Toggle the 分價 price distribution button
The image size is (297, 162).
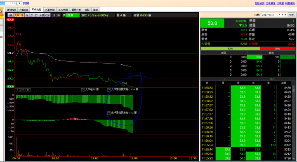coord(42,15)
